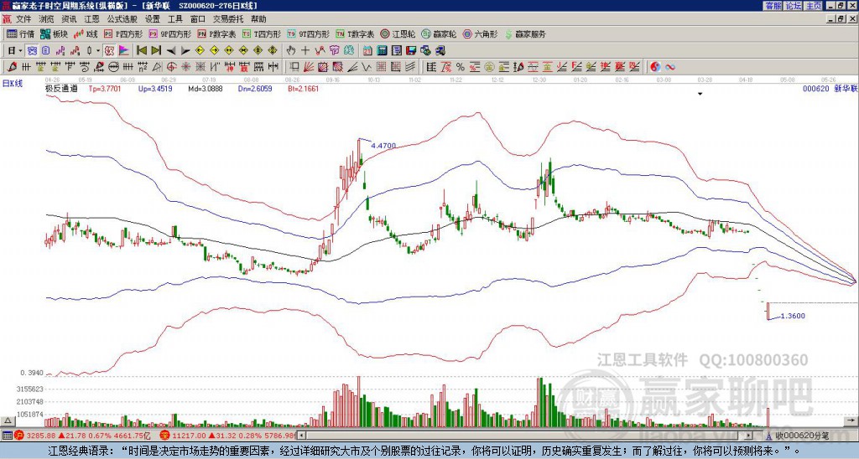Image resolution: width=859 pixels, height=459 pixels.
Task: Toggle the 权 adjusted-price button
Action: click(109, 51)
